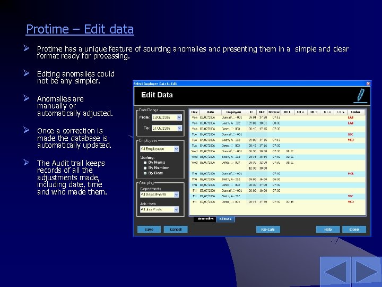Click the OT 2 column header

pos(300,112)
